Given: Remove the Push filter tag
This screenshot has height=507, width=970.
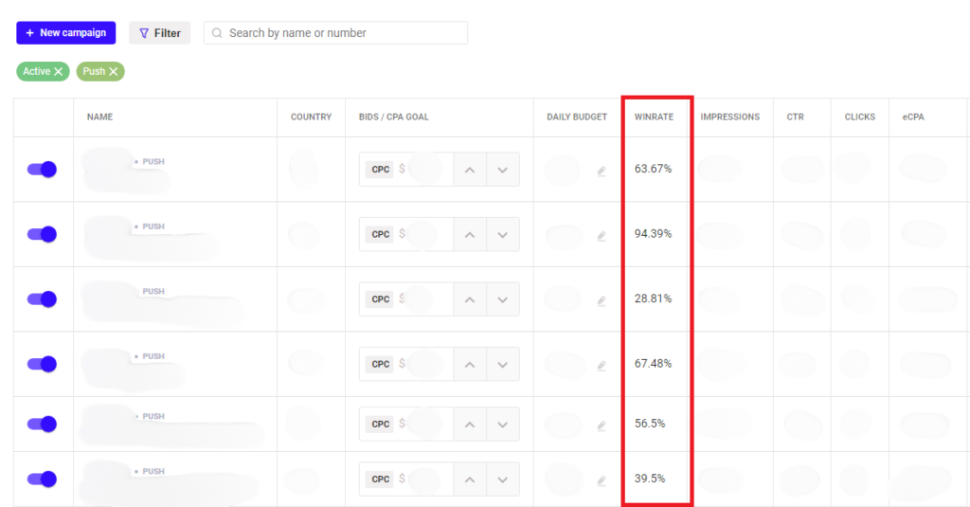Looking at the screenshot, I should tap(114, 72).
